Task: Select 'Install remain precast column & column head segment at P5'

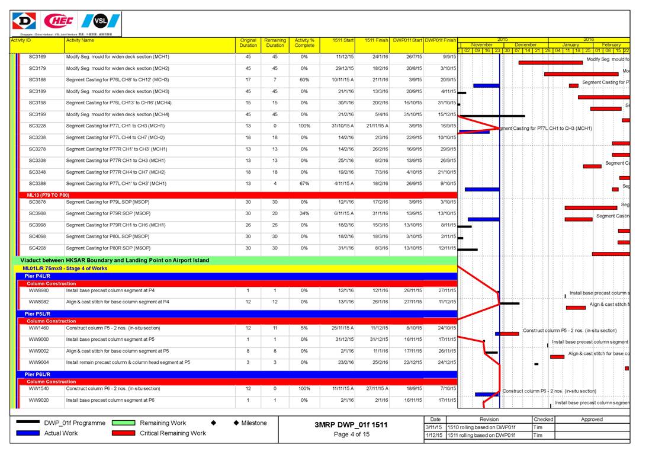Action: [x=128, y=363]
